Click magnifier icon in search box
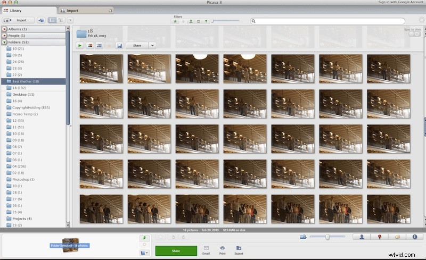Viewport: 426px width, 260px height. tap(253, 21)
